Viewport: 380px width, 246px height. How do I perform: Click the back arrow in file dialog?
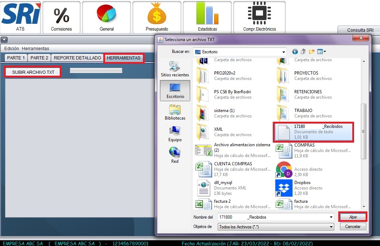coord(295,52)
